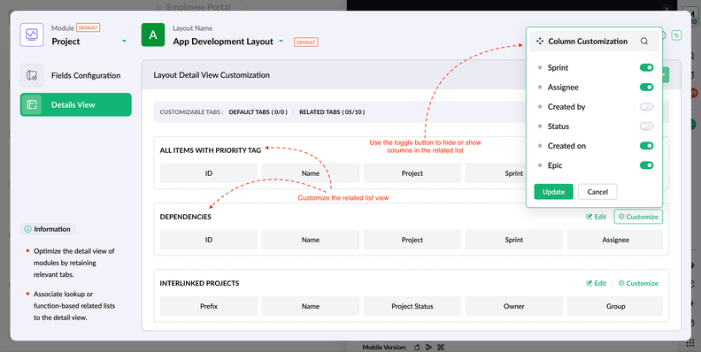Open the third mobile version icon
The height and width of the screenshot is (352, 701).
click(x=441, y=347)
